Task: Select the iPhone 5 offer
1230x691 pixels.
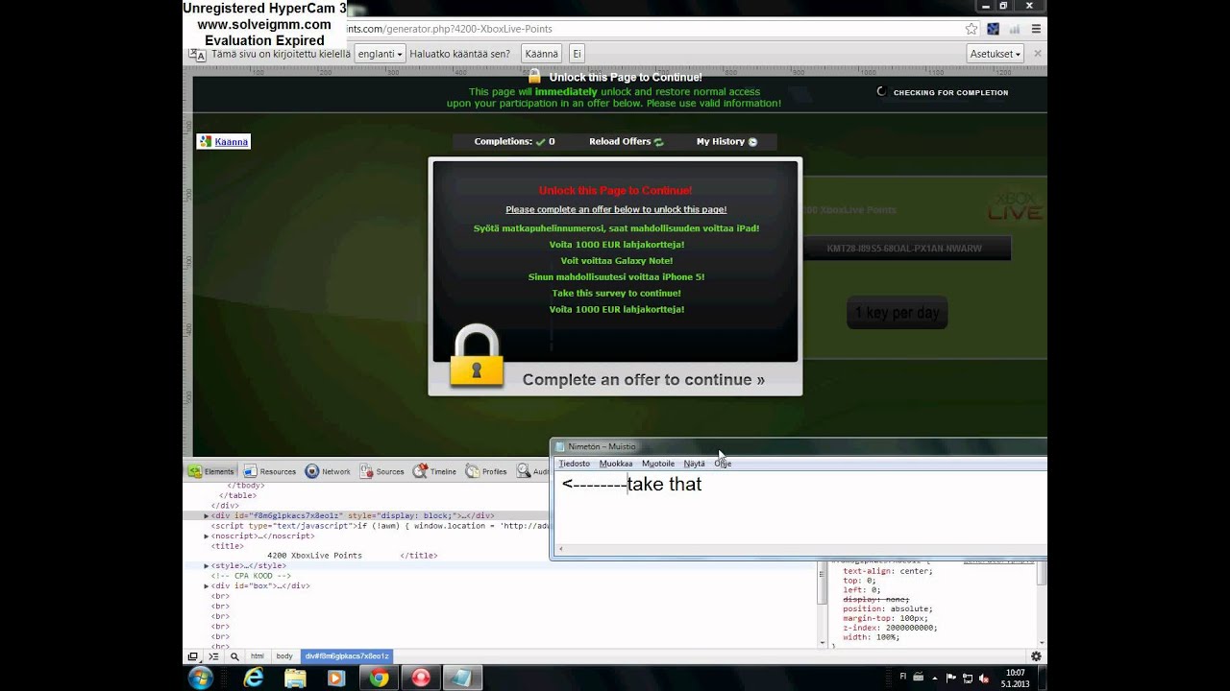Action: point(616,276)
